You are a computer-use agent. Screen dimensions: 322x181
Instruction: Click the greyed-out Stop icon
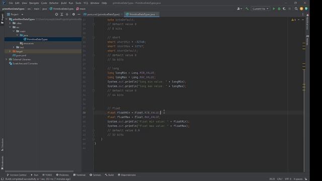[x=290, y=9]
